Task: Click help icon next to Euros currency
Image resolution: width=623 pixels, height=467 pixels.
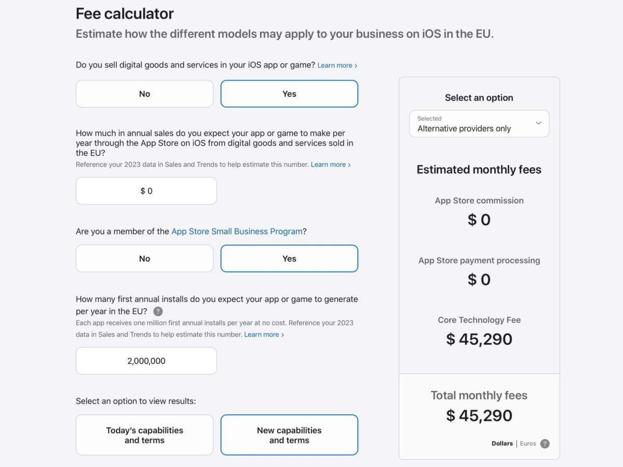Action: click(x=545, y=444)
